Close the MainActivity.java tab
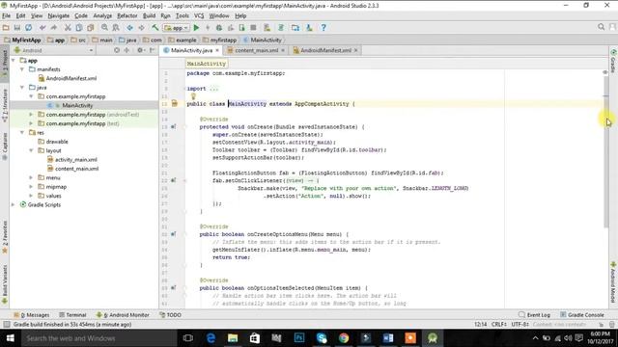The image size is (618, 347). [217, 50]
